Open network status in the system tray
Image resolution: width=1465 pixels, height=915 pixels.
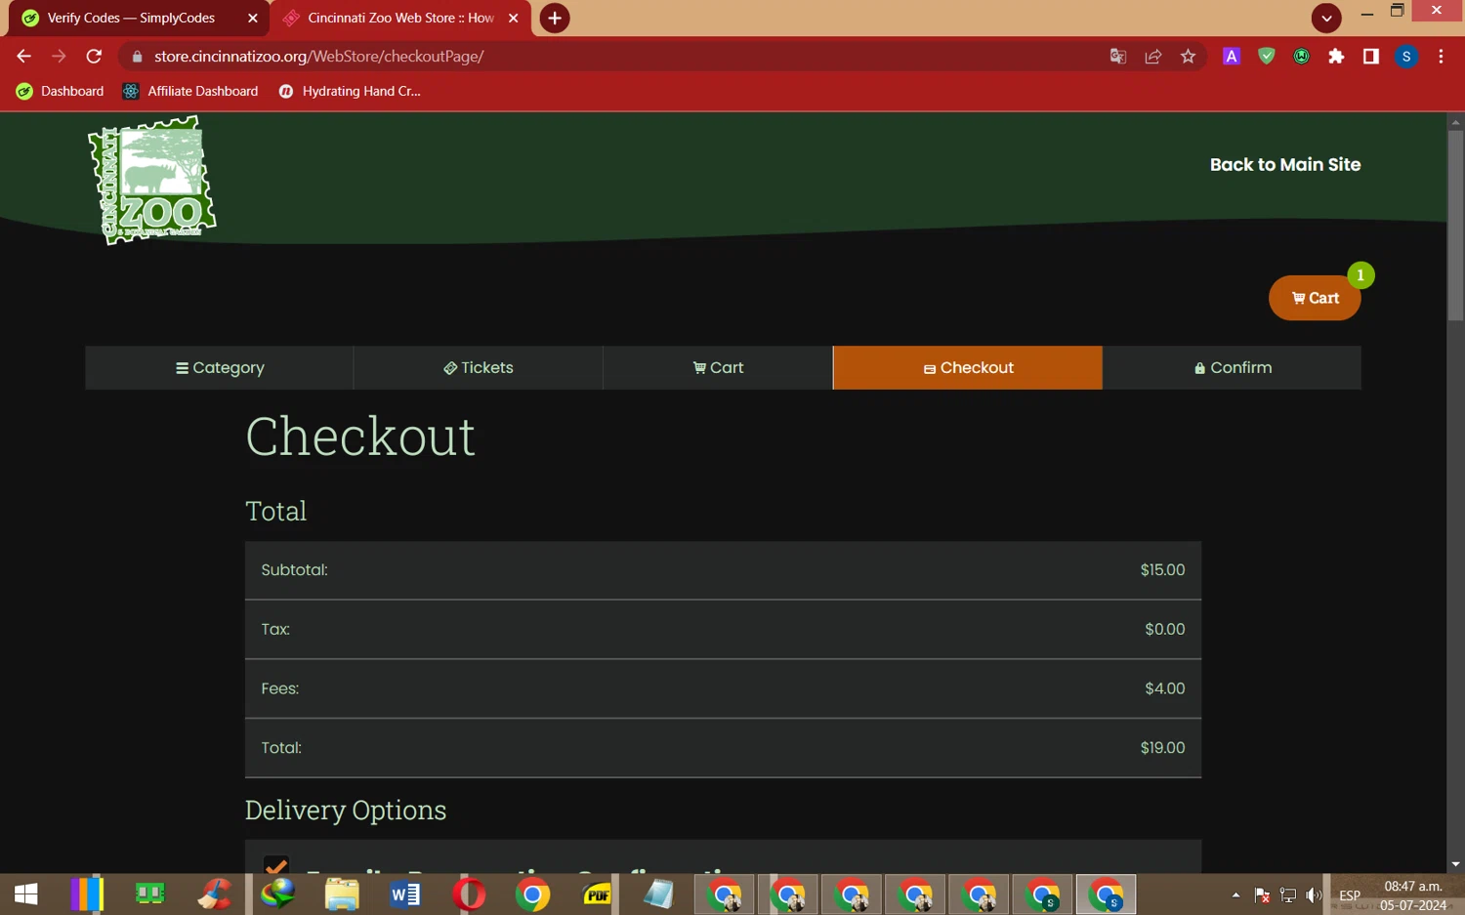(x=1288, y=895)
